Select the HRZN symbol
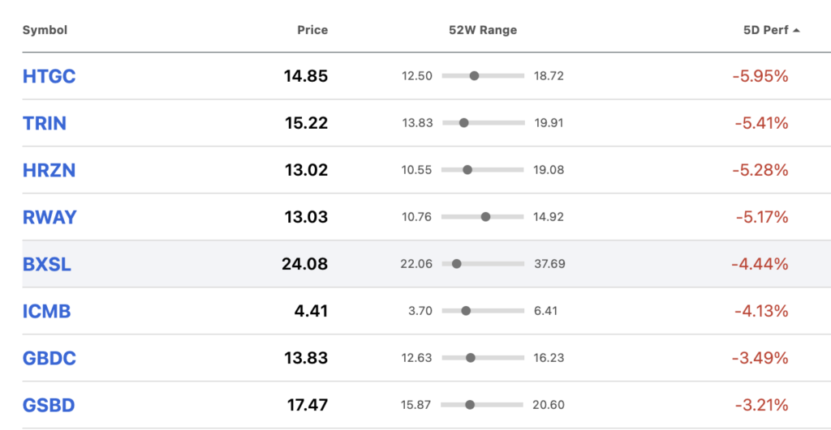This screenshot has height=430, width=831. click(x=49, y=170)
